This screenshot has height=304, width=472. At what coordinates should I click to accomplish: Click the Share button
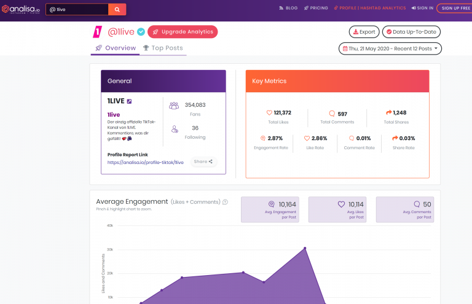(203, 162)
